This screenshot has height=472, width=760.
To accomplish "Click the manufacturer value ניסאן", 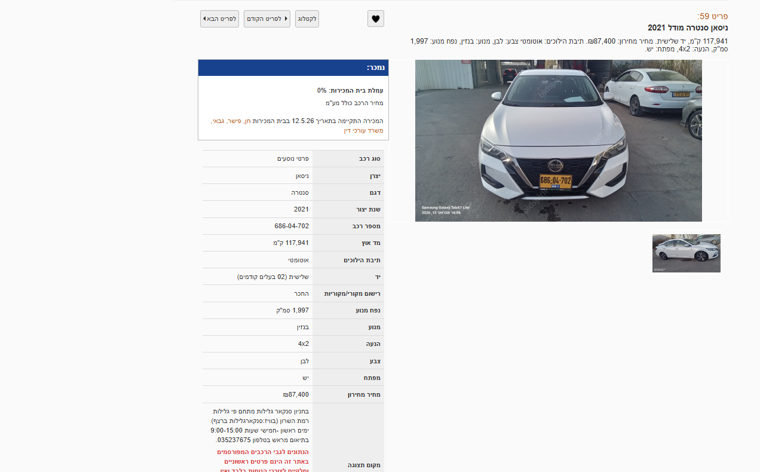I will click(302, 176).
